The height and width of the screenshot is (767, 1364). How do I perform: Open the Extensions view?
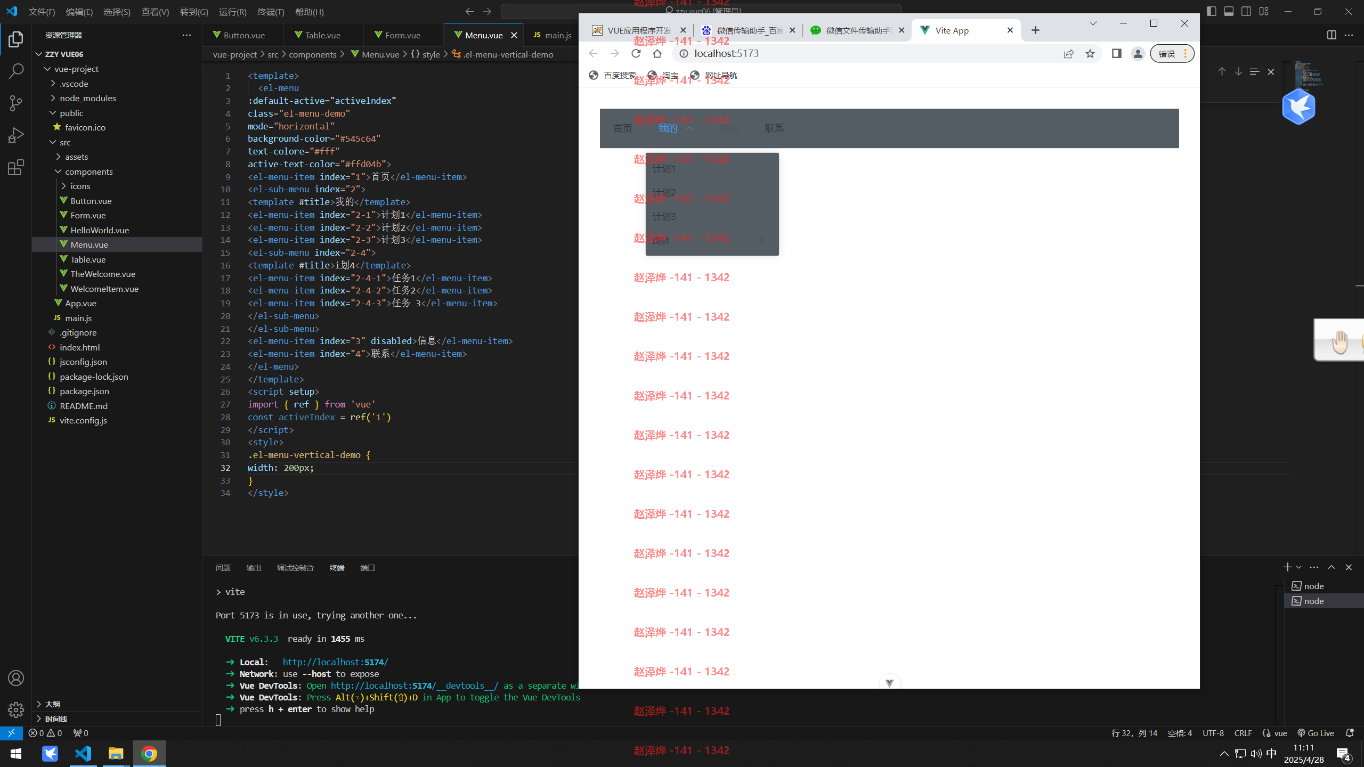(x=16, y=167)
